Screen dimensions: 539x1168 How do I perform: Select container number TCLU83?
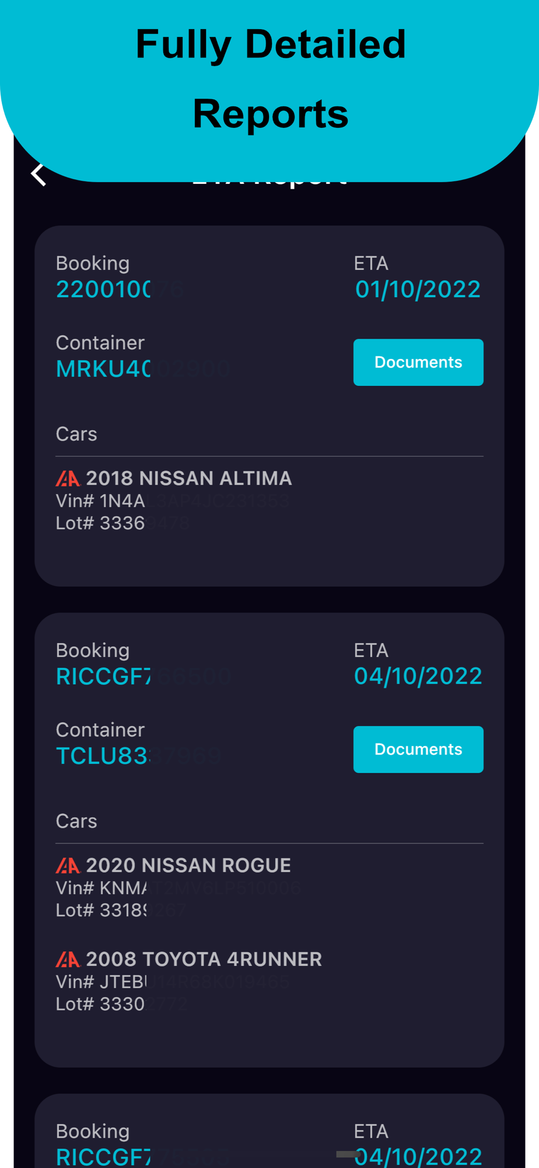point(103,756)
